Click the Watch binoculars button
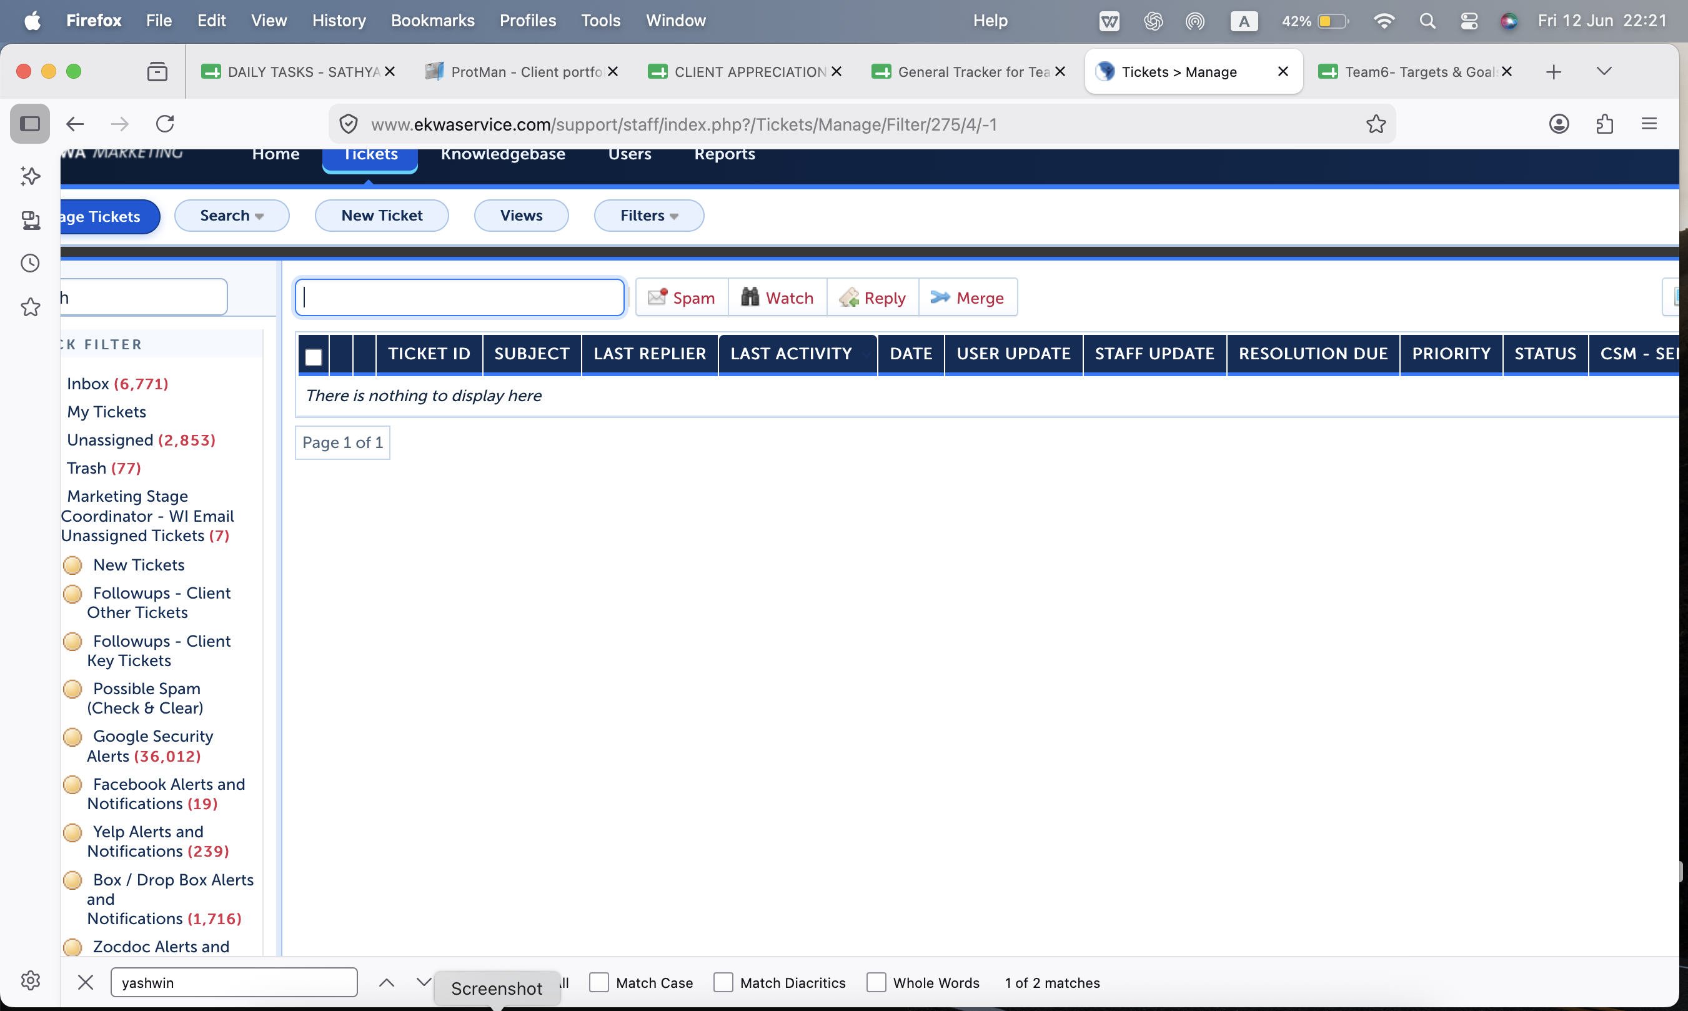1688x1011 pixels. pos(778,297)
